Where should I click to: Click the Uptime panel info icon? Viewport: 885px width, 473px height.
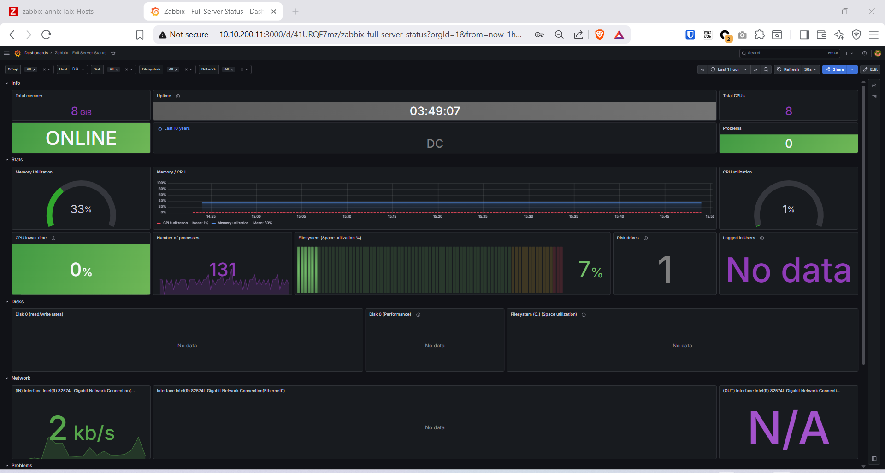[178, 96]
